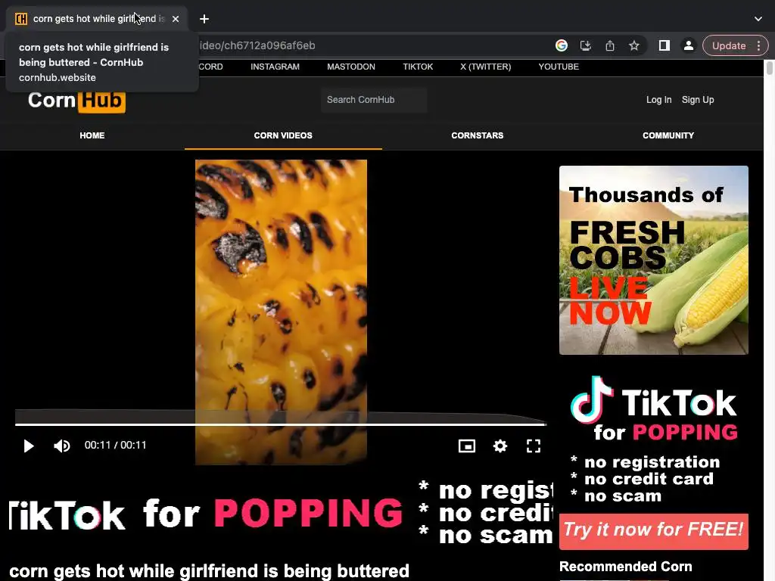Screen dimensions: 775x581
Task: Click Try it now for FREE!
Action: tap(653, 530)
